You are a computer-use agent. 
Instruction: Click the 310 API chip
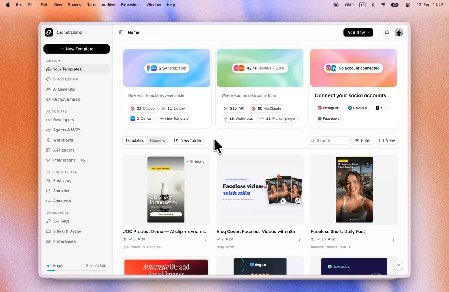pos(234,109)
